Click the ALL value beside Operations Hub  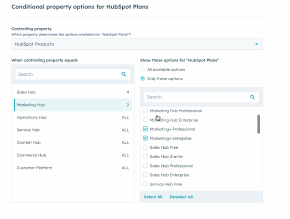coord(125,117)
